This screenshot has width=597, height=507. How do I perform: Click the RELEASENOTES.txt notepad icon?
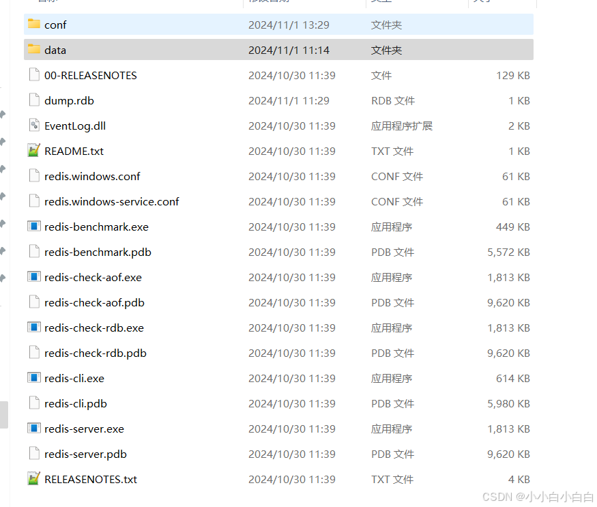tap(34, 479)
